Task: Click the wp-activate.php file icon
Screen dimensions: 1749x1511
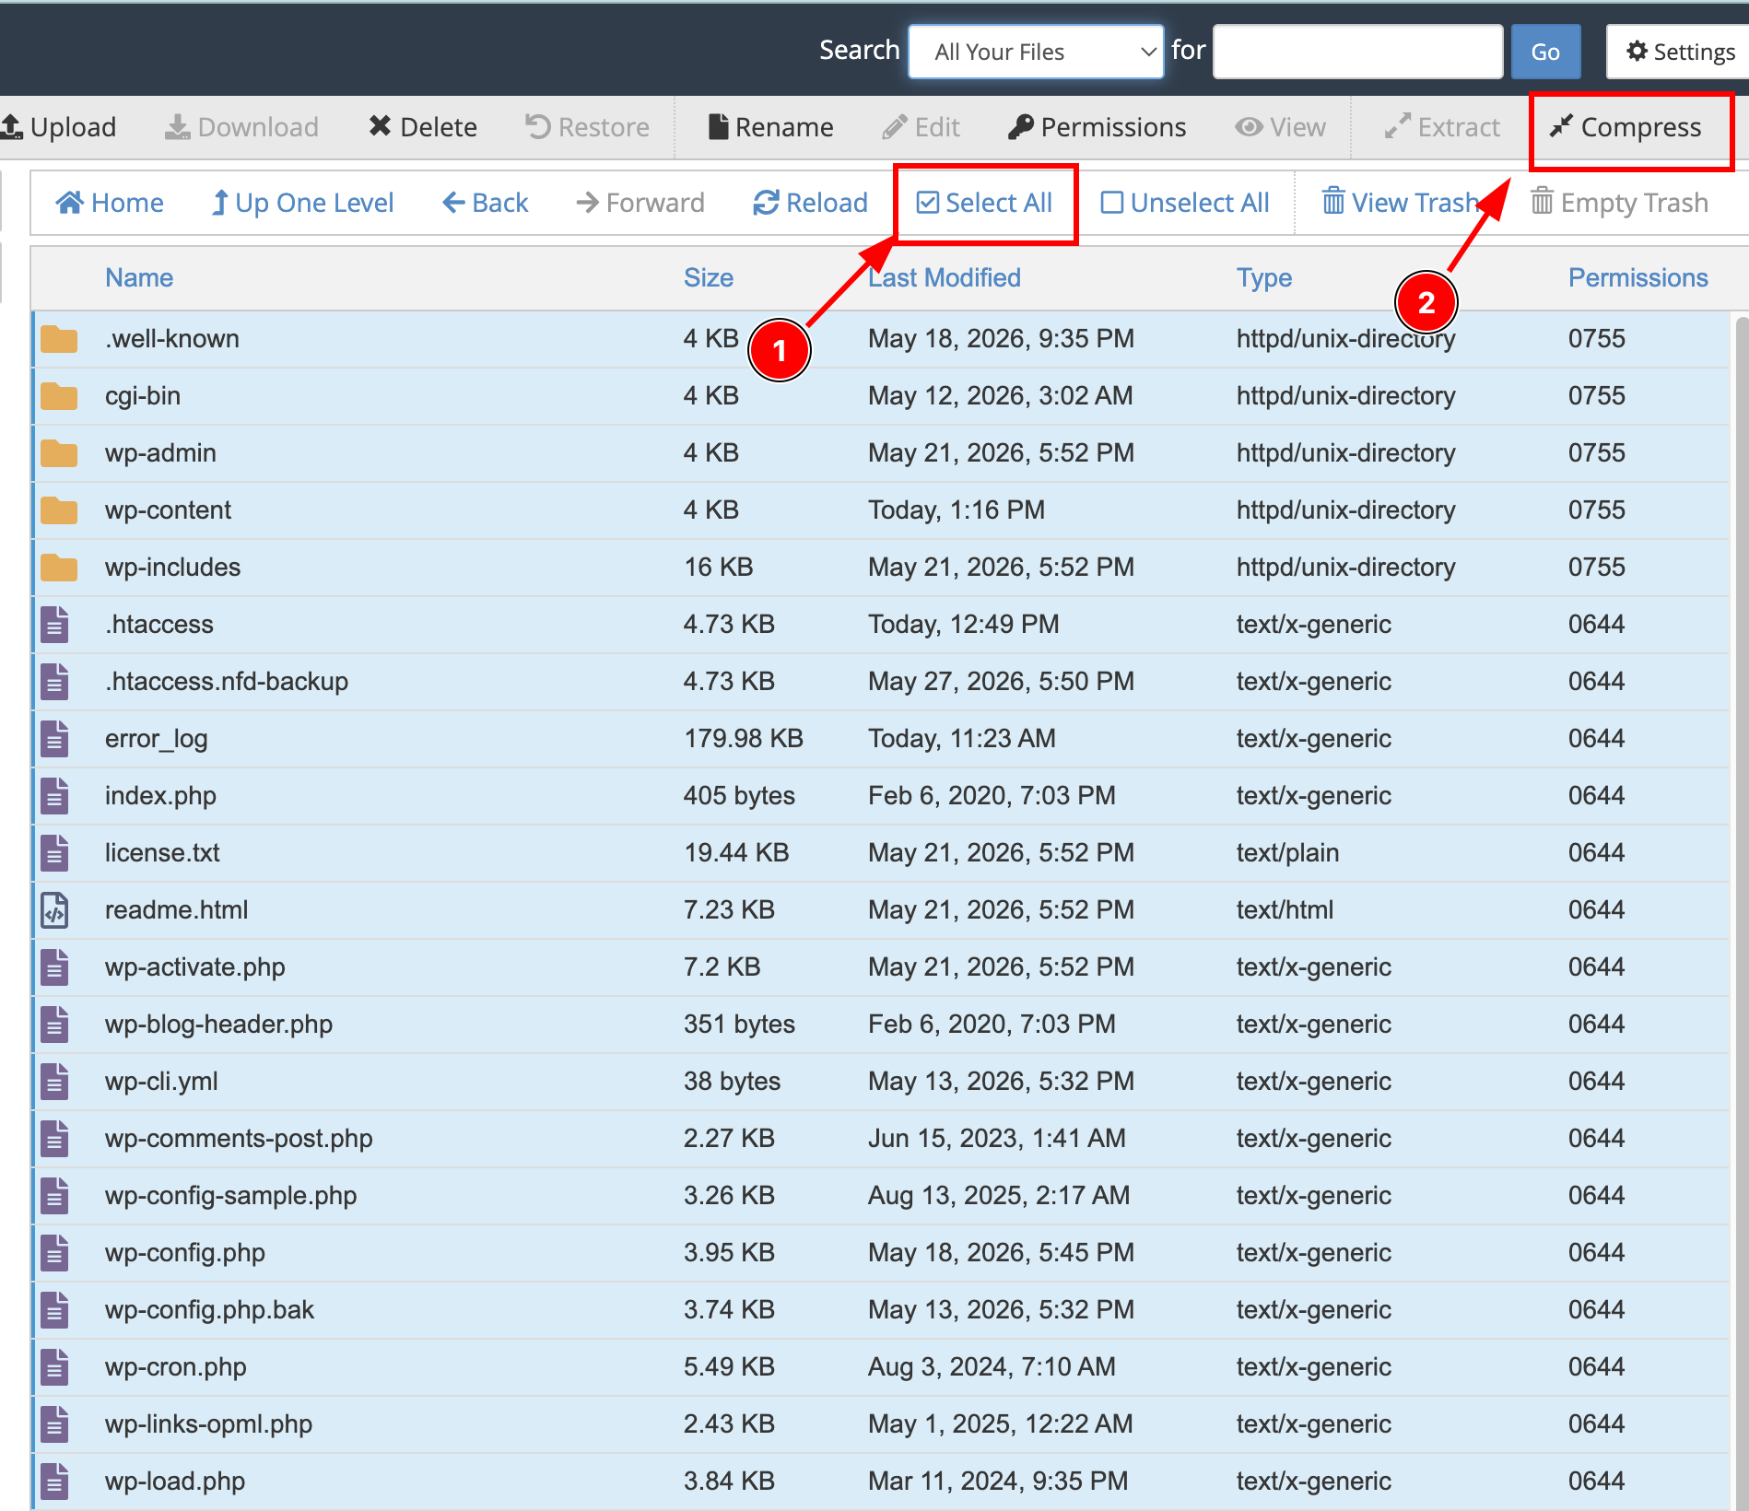Action: tap(54, 967)
